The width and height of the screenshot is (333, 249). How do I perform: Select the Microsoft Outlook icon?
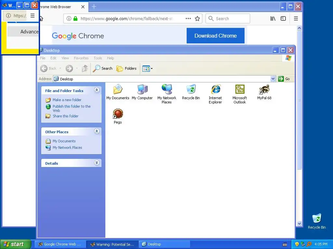click(240, 94)
